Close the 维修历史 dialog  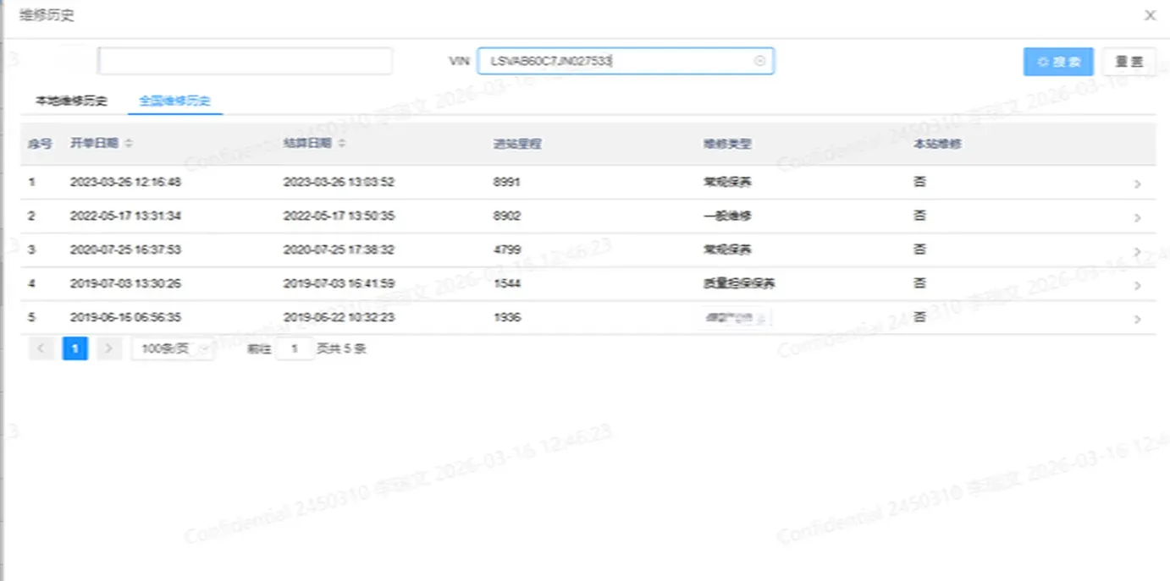coord(1150,15)
